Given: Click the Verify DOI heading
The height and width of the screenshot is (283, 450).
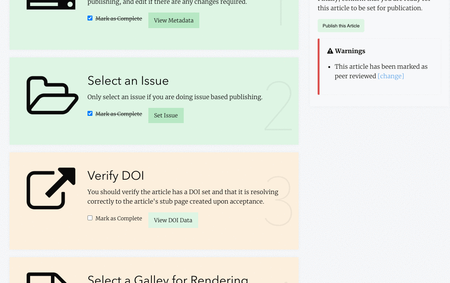Looking at the screenshot, I should [x=116, y=175].
